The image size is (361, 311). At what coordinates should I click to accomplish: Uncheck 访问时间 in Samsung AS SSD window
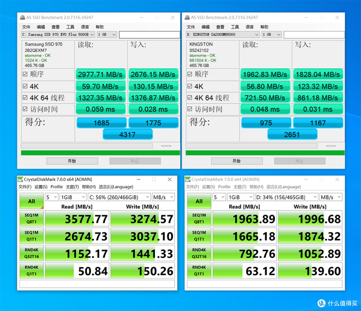(x=25, y=109)
